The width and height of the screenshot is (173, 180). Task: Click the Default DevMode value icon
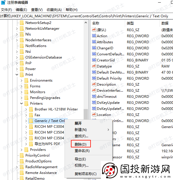(x=94, y=72)
